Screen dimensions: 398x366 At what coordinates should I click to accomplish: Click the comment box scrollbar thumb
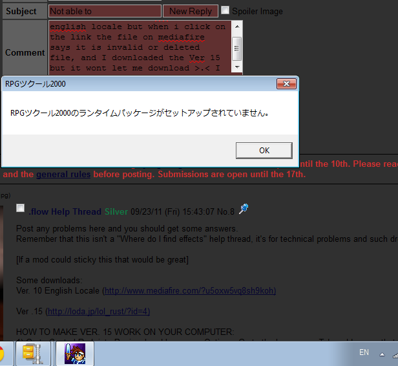point(237,48)
